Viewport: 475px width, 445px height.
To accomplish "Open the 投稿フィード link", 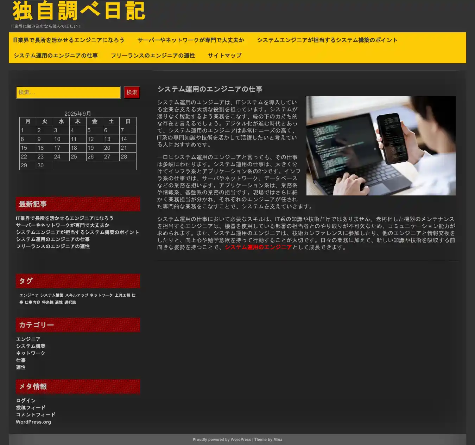I will [x=31, y=408].
